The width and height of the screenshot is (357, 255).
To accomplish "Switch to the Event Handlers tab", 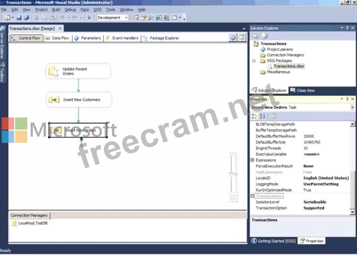I will (x=122, y=38).
